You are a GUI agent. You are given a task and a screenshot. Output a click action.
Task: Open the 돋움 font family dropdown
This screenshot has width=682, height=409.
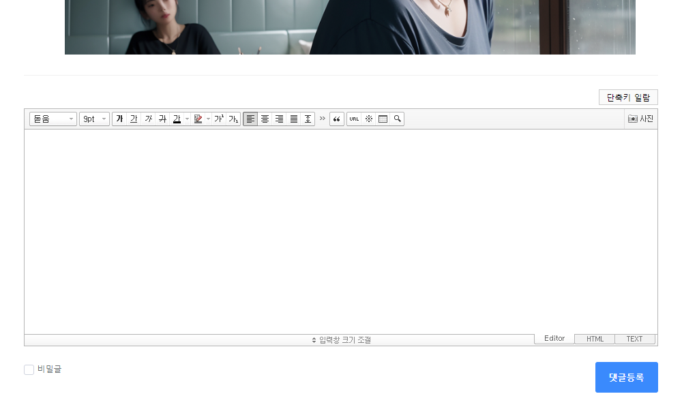[53, 119]
